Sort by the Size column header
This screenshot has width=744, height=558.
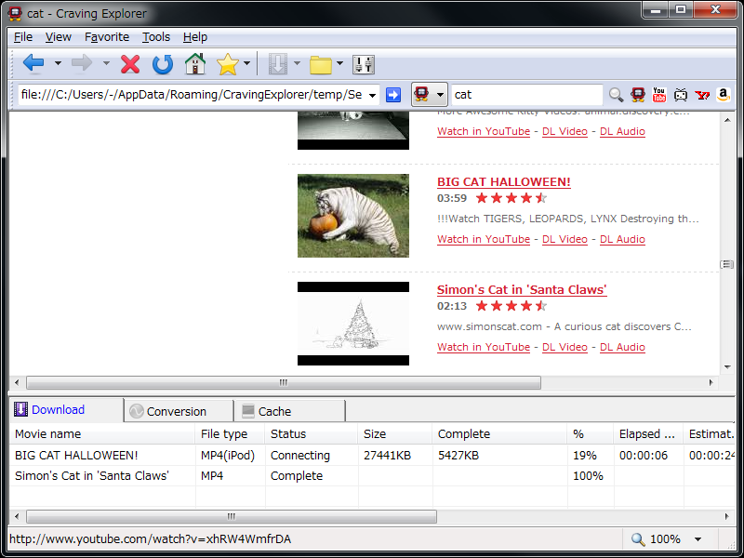click(x=394, y=433)
